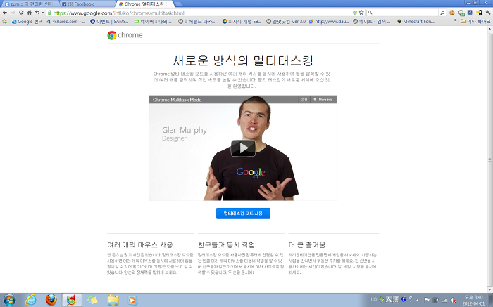Click the Chrome taskbar button
Image resolution: width=493 pixels, height=307 pixels.
click(72, 300)
